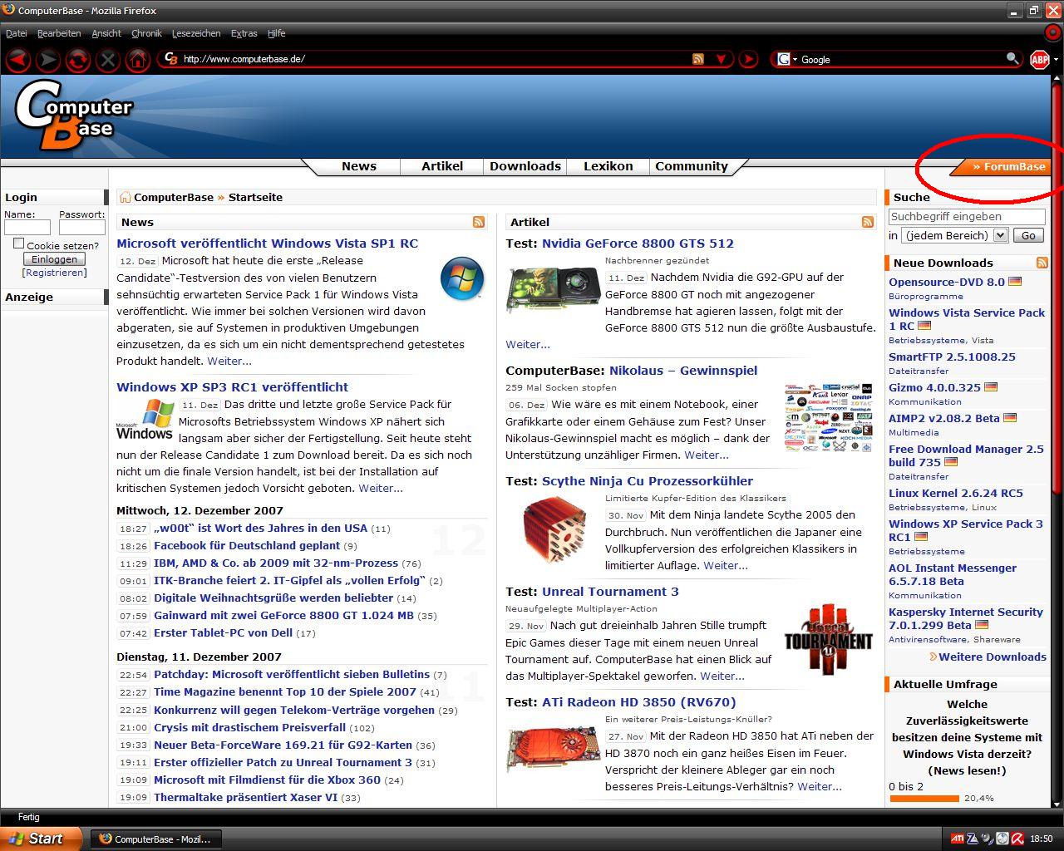
Task: Open the Extras menu
Action: [x=244, y=33]
